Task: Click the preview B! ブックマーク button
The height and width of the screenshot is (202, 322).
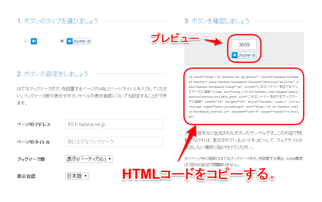Action: 244,55
